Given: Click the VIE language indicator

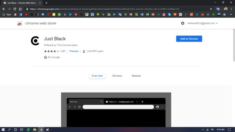Looking at the screenshot, I should coord(212,130).
